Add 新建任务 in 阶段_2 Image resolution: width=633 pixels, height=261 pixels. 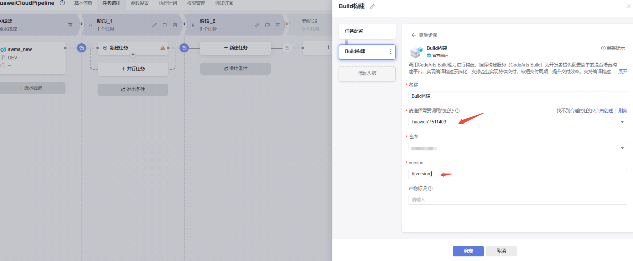pyautogui.click(x=235, y=48)
